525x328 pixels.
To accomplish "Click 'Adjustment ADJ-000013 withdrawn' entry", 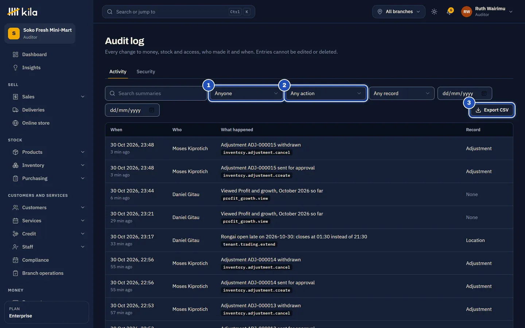I will click(261, 305).
